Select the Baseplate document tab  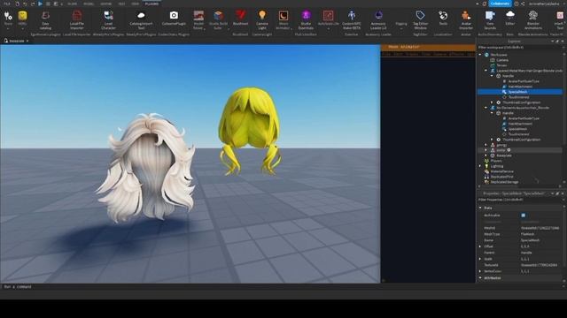(16, 41)
